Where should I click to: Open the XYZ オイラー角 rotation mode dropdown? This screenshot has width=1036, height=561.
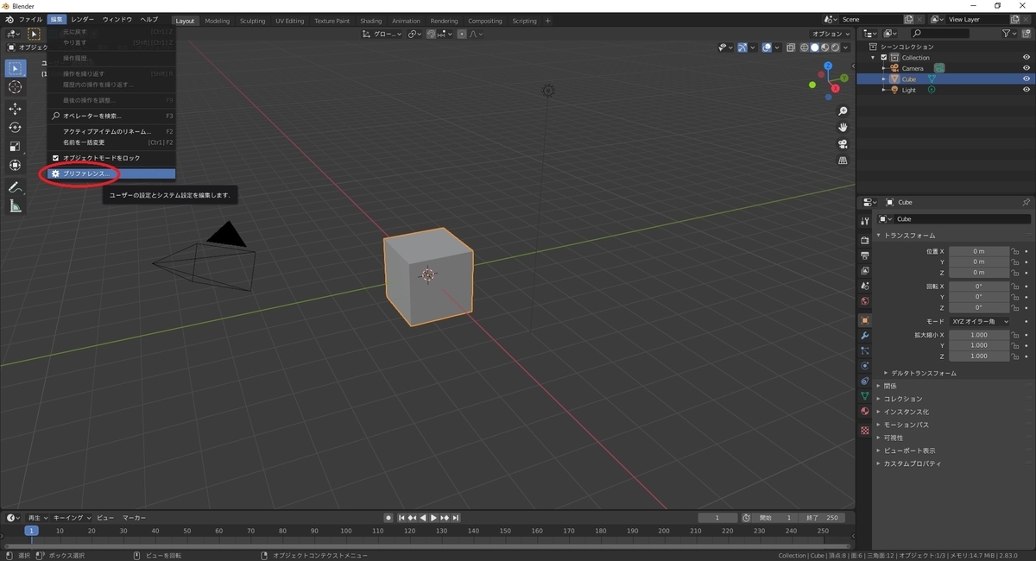click(x=980, y=321)
